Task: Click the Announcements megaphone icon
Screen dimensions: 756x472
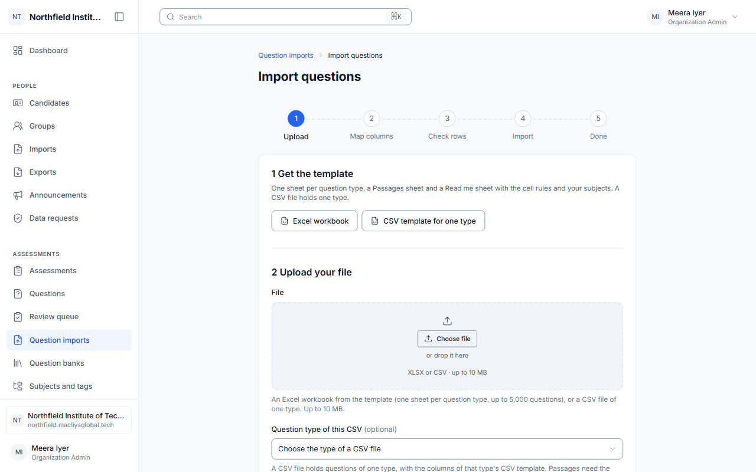Action: 18,195
